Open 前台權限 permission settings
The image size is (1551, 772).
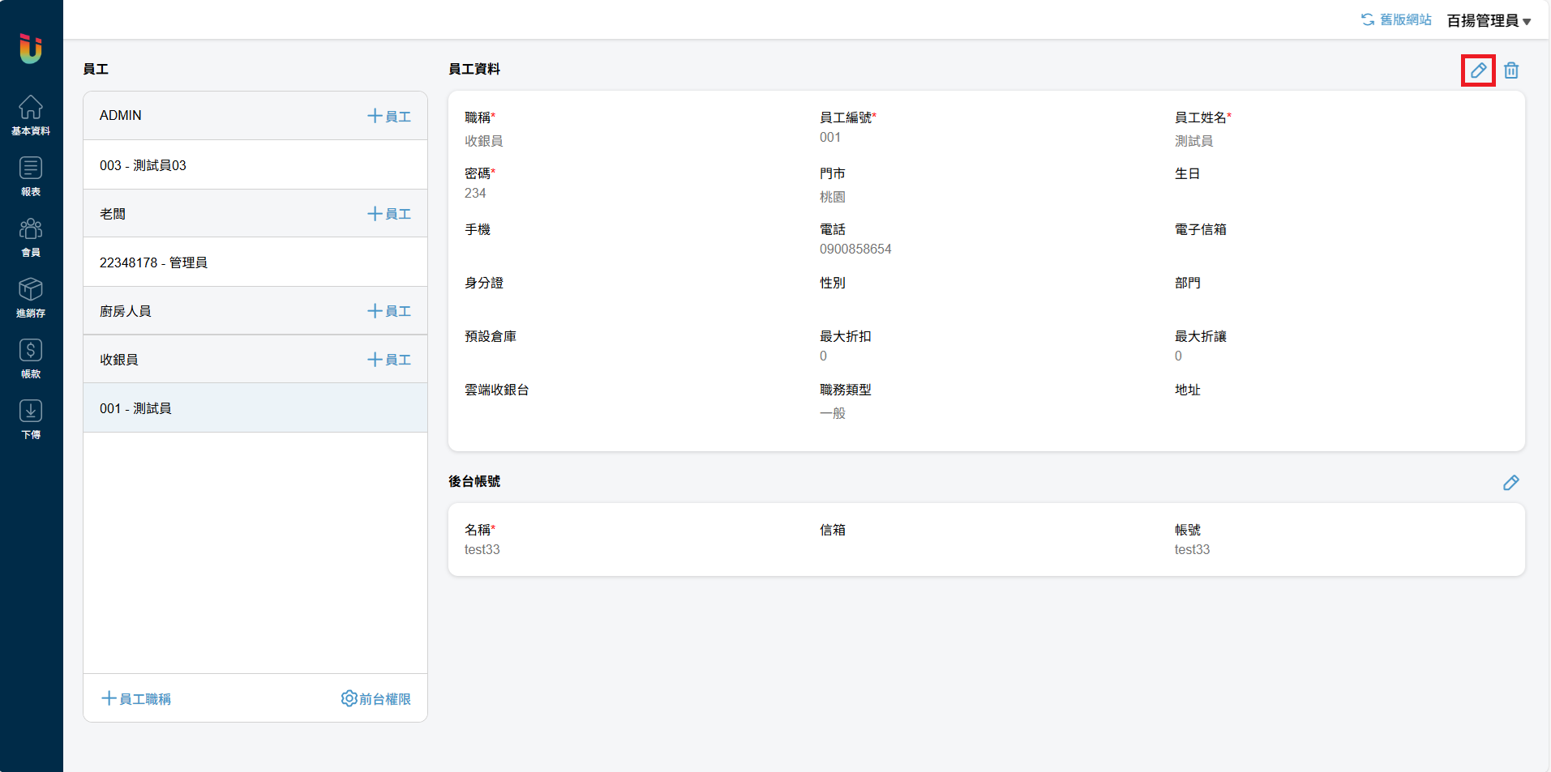pos(376,698)
